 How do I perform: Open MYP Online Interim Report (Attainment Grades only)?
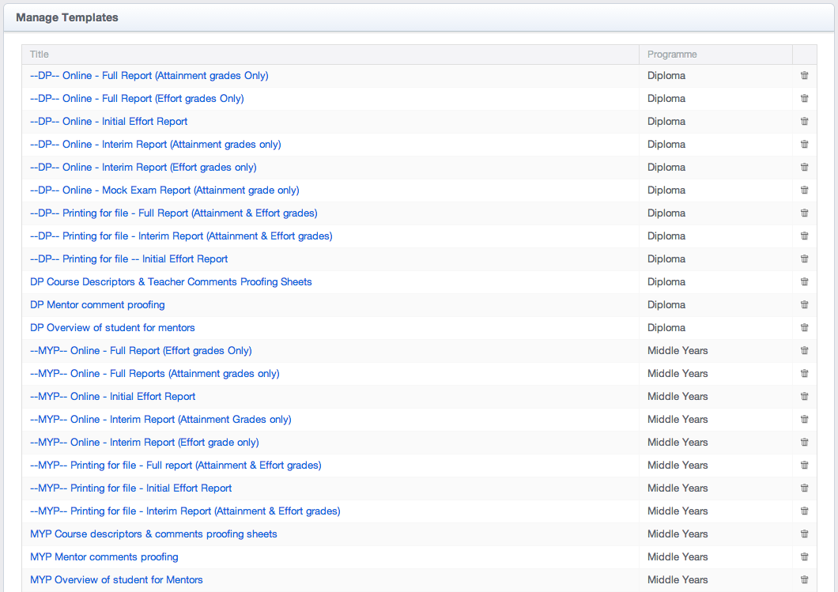(x=160, y=420)
